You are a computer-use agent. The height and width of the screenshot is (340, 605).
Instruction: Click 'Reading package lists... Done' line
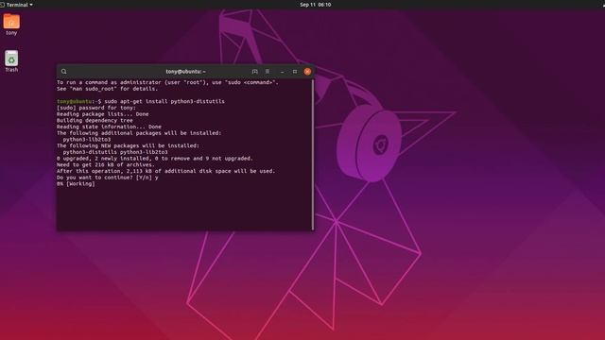[x=103, y=114]
